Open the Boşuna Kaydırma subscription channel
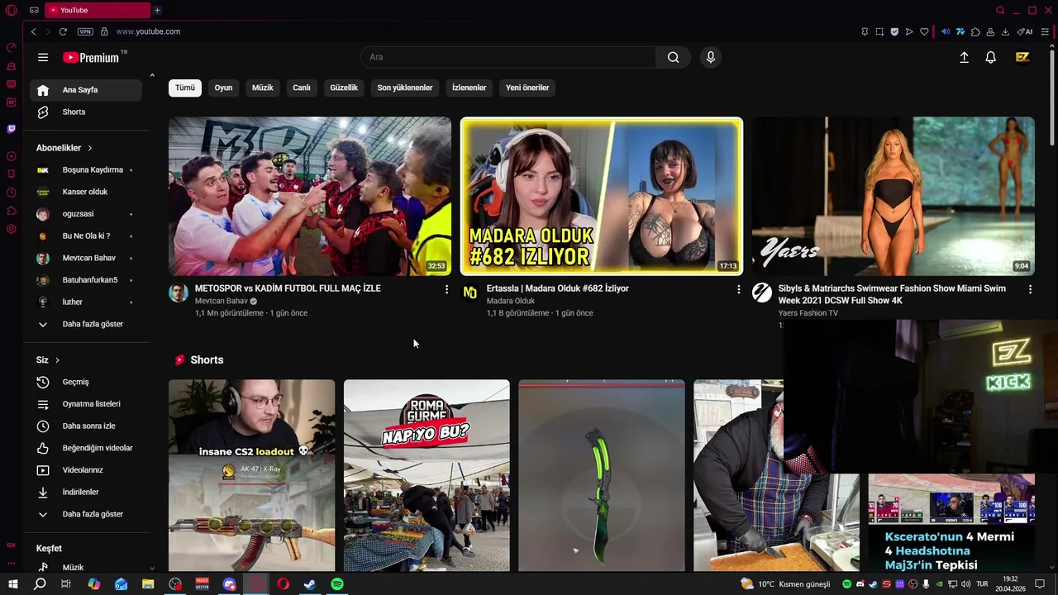The image size is (1058, 595). (86, 169)
